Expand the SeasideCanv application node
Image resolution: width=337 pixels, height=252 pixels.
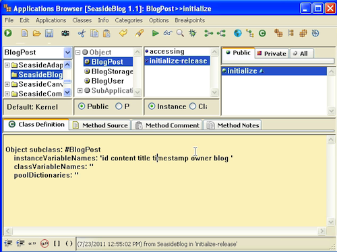click(x=7, y=84)
